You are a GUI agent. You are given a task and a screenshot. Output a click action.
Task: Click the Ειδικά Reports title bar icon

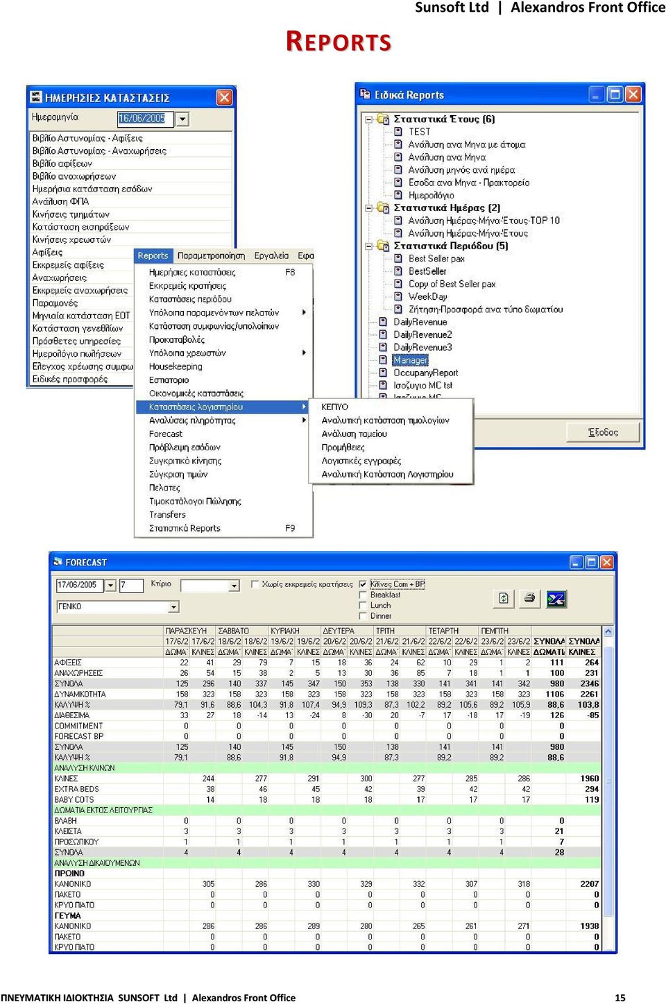366,94
